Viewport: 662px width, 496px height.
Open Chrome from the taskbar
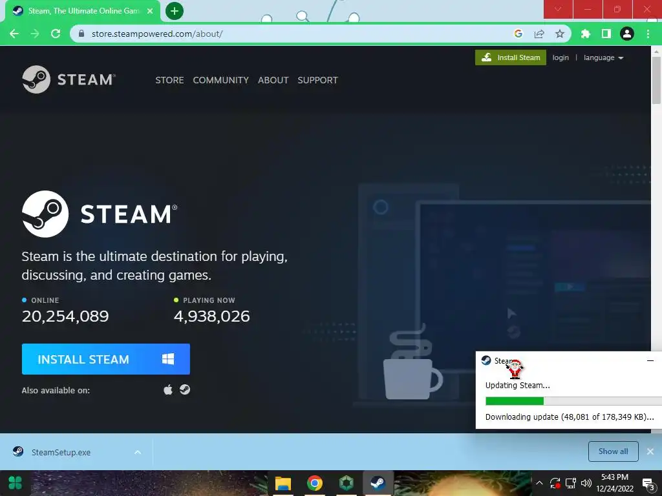click(315, 483)
